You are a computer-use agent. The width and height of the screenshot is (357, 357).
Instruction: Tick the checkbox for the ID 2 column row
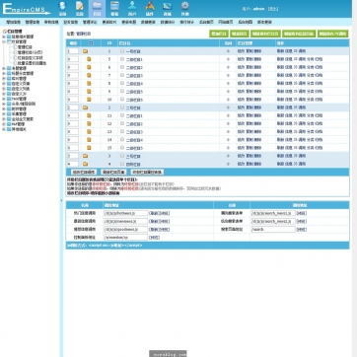pyautogui.click(x=122, y=107)
